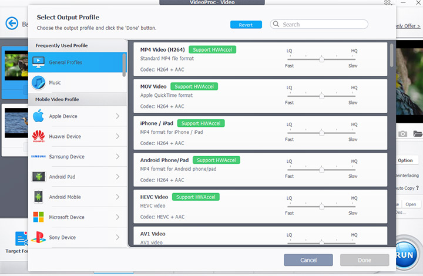Click the Music note icon
Image resolution: width=423 pixels, height=276 pixels.
[39, 82]
